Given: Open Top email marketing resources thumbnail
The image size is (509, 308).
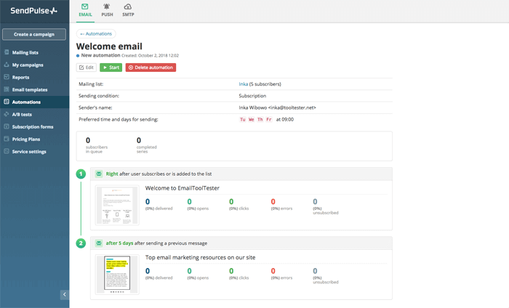Looking at the screenshot, I should [117, 275].
